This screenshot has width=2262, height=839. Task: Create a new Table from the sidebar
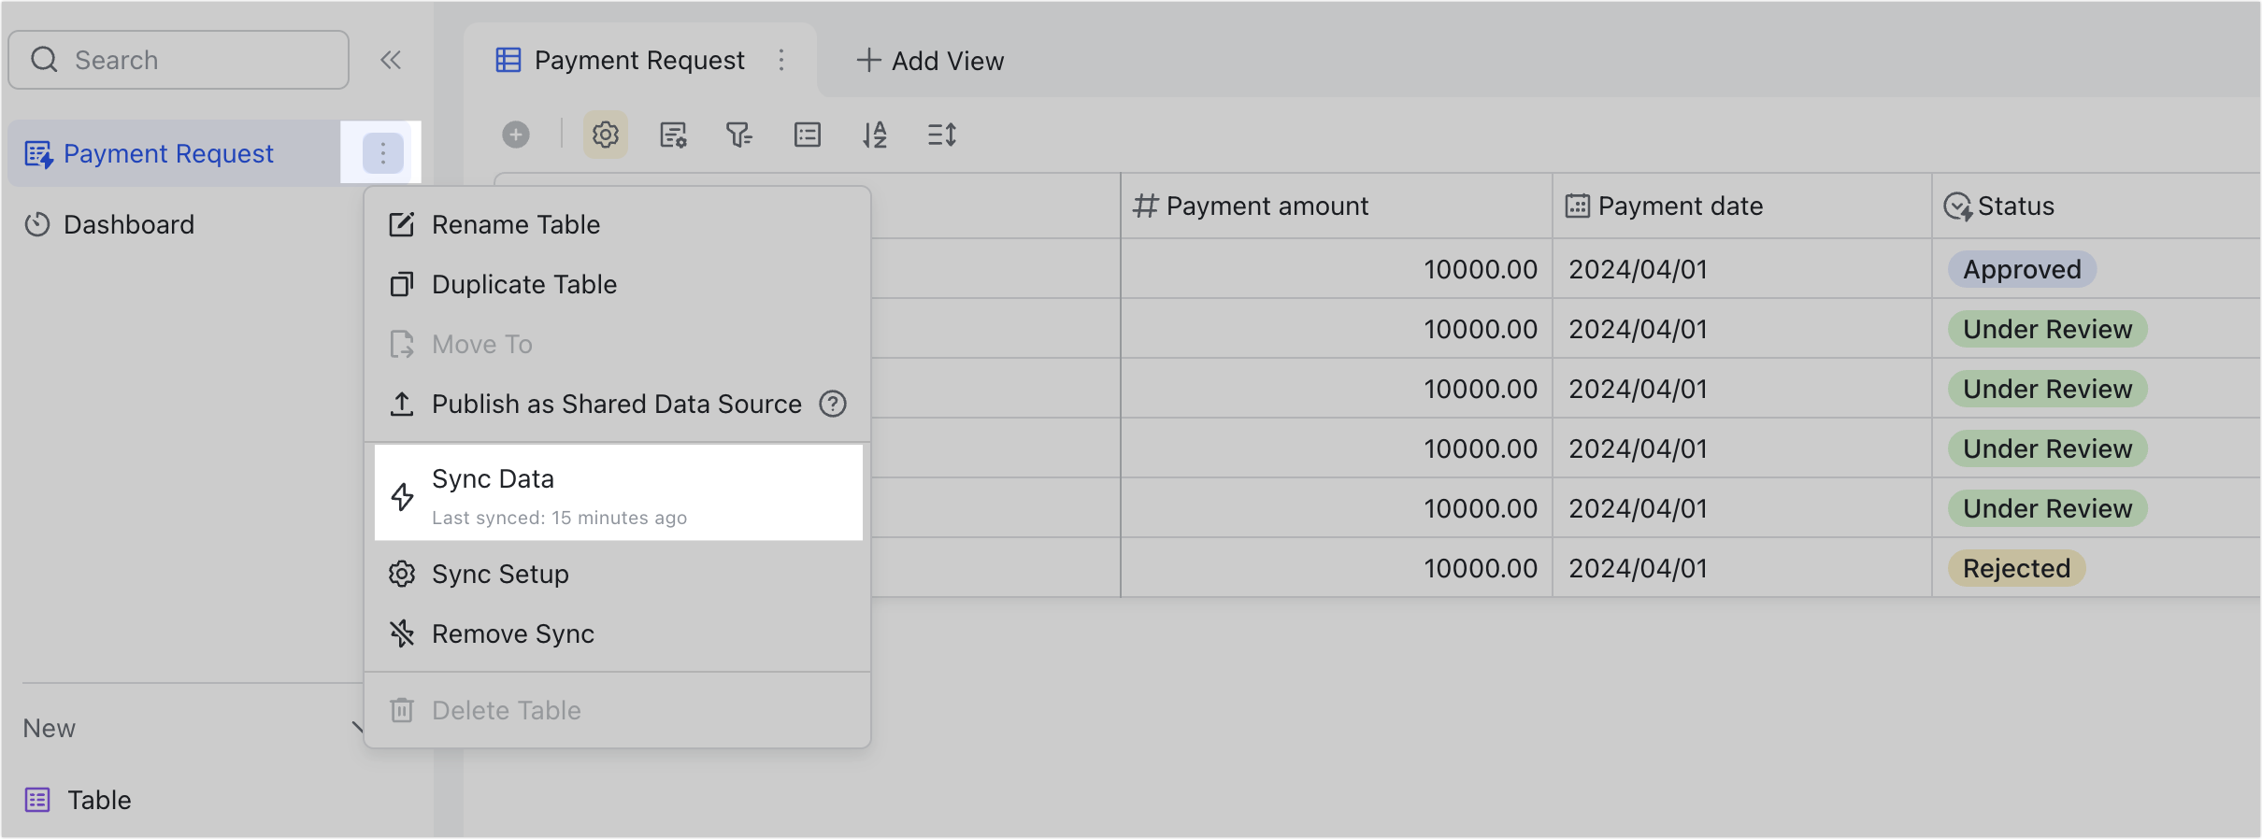[x=78, y=800]
